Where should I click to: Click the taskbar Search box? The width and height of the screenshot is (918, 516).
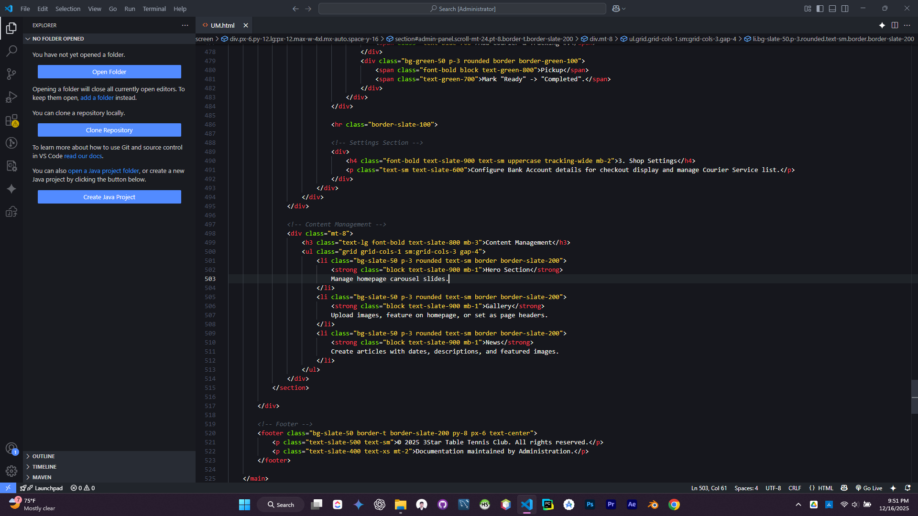click(281, 505)
